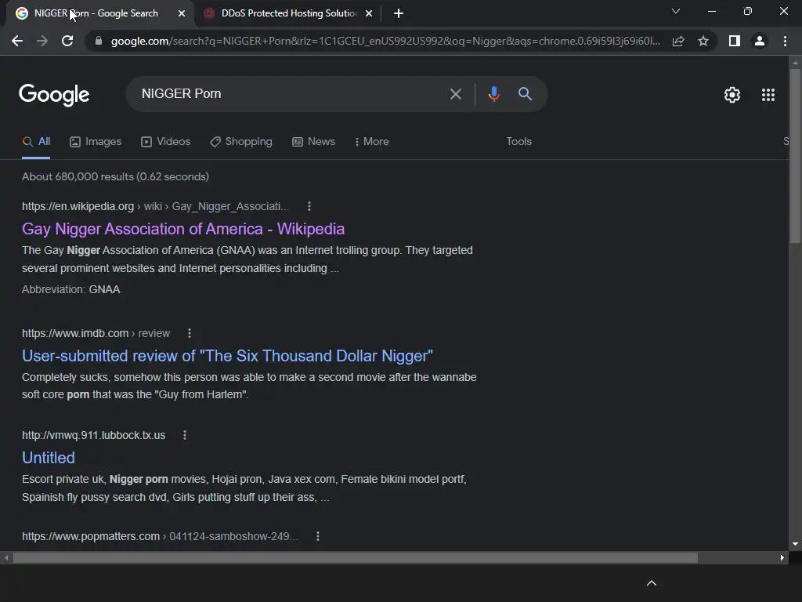The image size is (802, 602).
Task: Start voice search with the microphone
Action: point(493,94)
